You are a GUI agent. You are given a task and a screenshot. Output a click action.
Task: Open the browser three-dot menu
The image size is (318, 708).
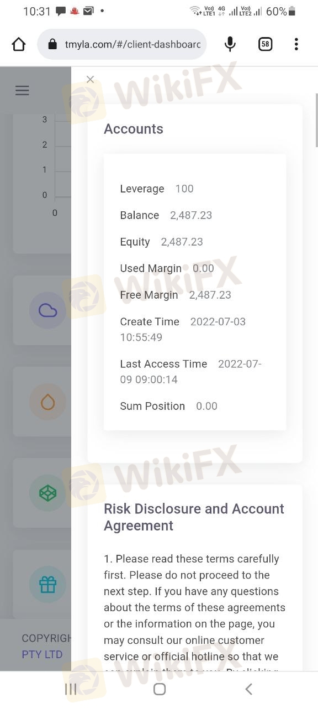[x=296, y=44]
